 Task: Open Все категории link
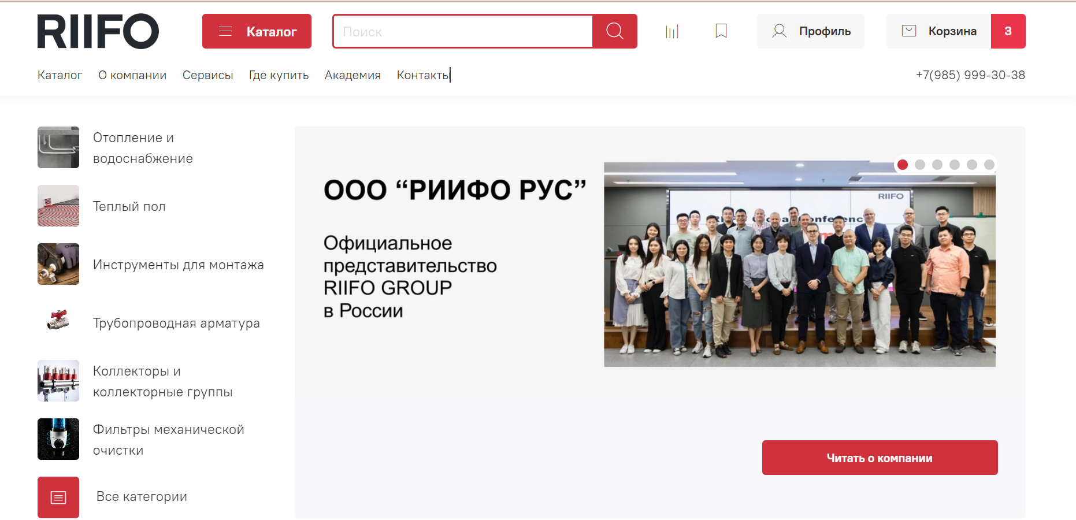pos(142,496)
